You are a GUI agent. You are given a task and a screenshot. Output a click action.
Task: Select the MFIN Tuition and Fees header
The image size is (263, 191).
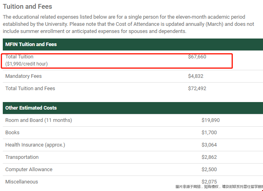31,44
